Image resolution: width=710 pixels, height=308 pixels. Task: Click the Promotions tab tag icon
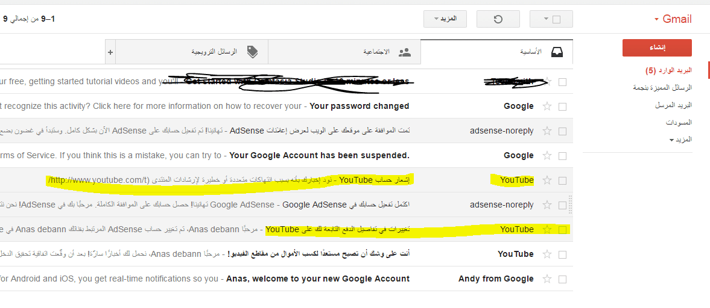pyautogui.click(x=252, y=52)
